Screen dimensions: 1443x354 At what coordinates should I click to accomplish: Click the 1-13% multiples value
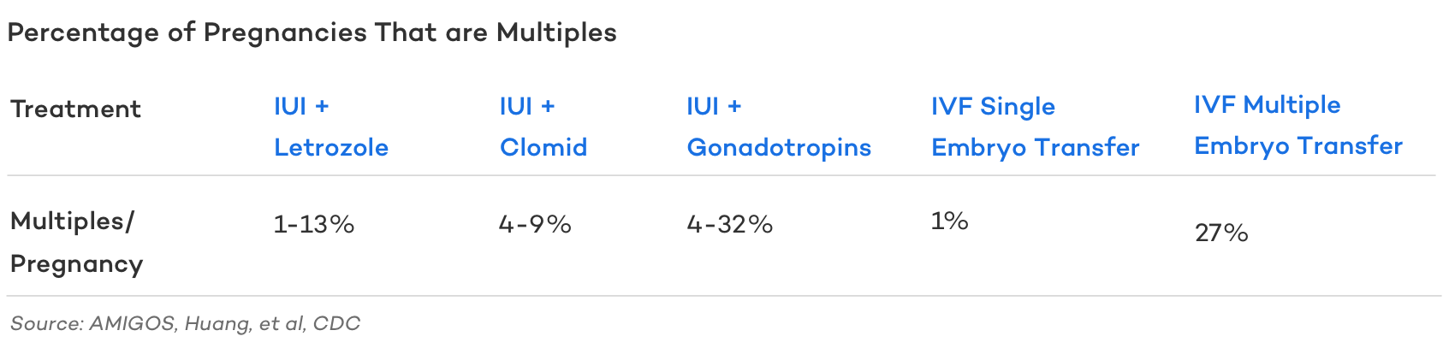tap(314, 224)
